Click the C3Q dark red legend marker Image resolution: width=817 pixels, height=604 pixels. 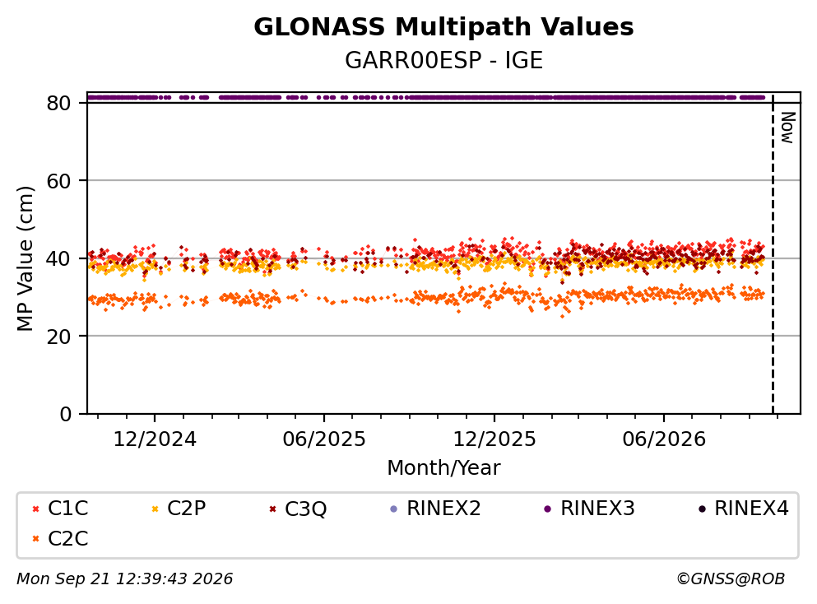point(272,509)
